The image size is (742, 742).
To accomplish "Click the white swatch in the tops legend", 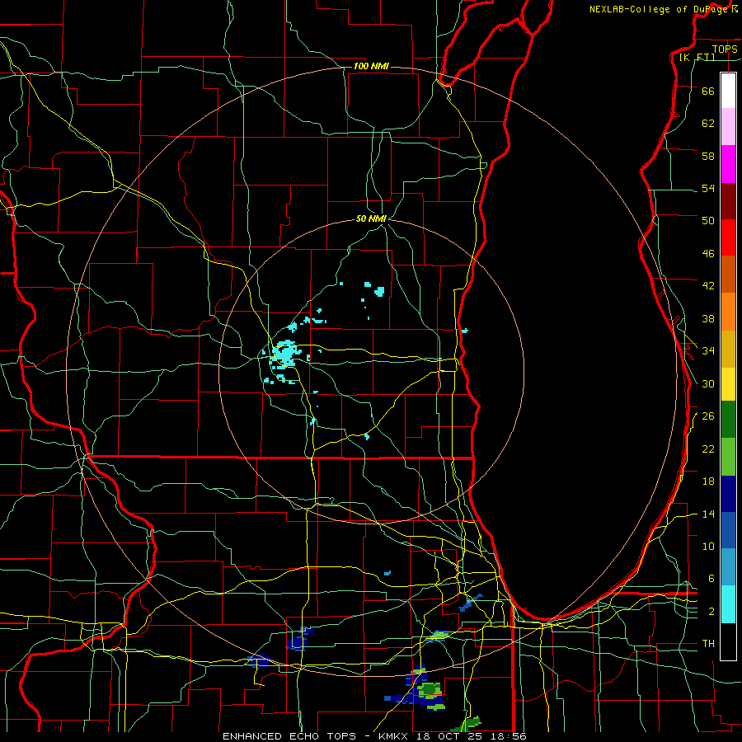I will [728, 91].
